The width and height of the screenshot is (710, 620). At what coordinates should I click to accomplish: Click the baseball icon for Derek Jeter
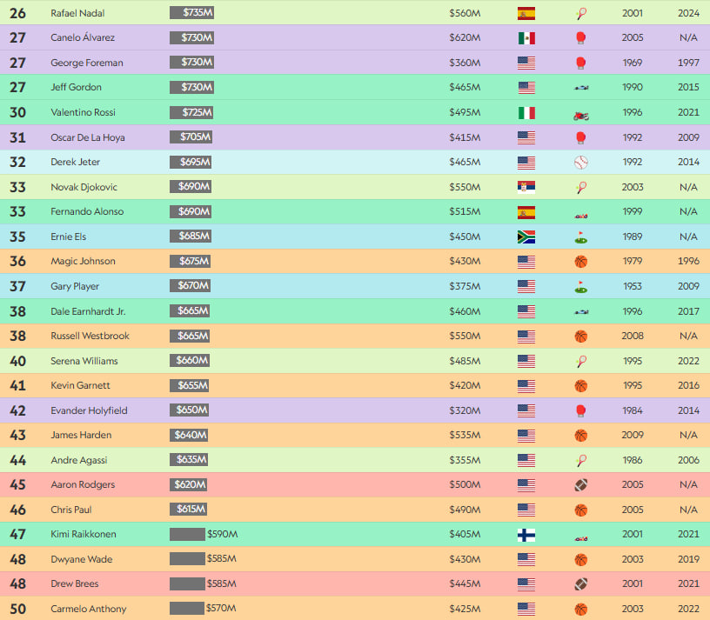tap(580, 163)
